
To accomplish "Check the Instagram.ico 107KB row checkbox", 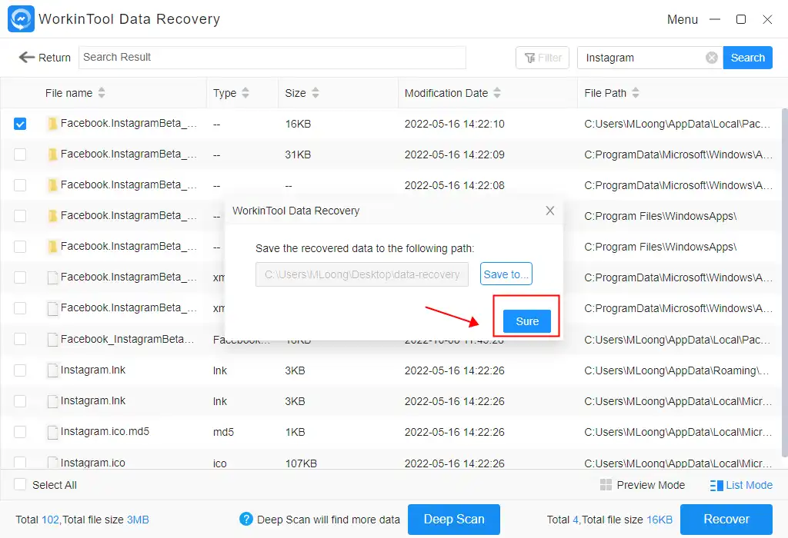I will click(20, 462).
